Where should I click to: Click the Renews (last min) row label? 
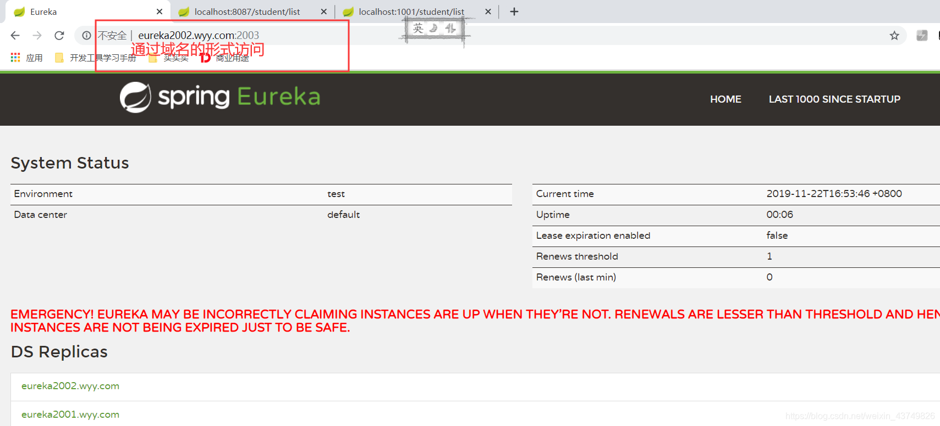click(576, 277)
